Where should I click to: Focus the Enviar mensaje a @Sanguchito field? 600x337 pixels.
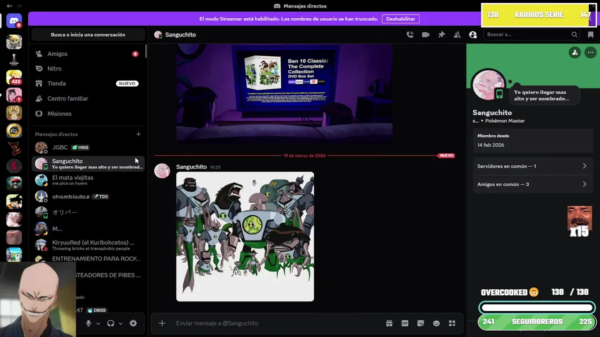click(277, 323)
